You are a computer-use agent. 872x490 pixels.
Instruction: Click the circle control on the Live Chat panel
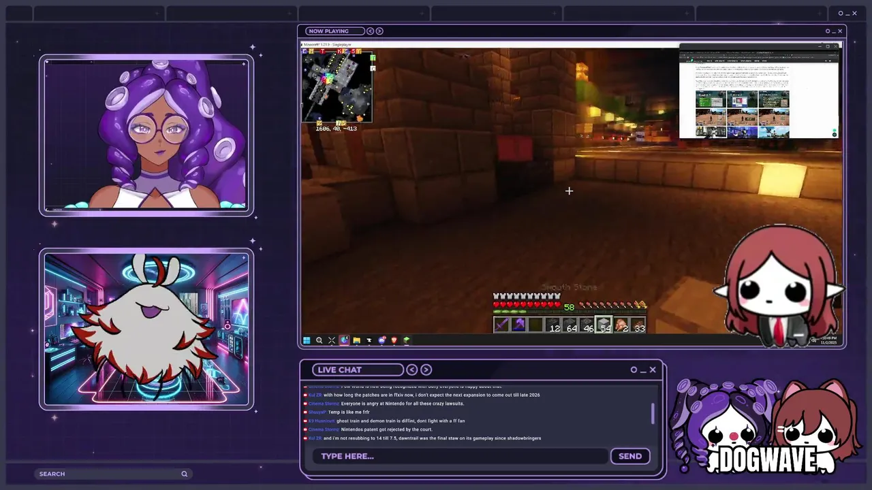634,370
